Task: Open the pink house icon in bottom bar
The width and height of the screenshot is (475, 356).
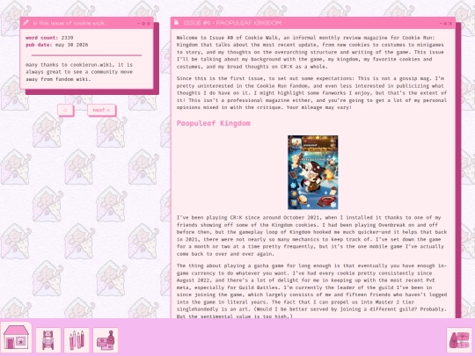Action: click(x=16, y=338)
